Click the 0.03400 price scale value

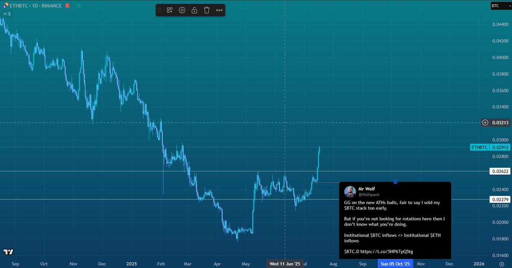pyautogui.click(x=500, y=107)
